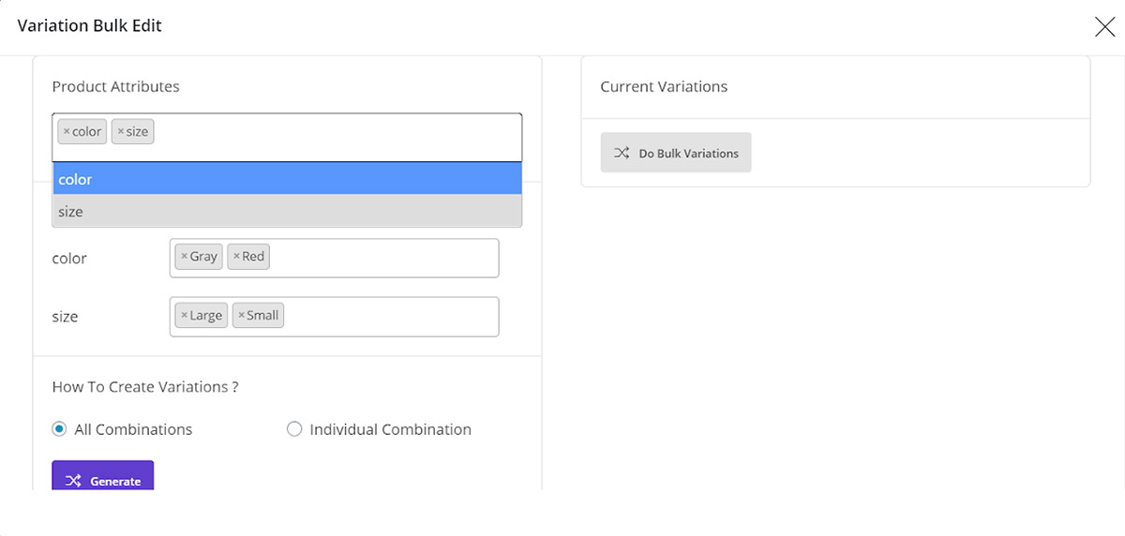The height and width of the screenshot is (536, 1125).
Task: Remove the Small size value
Action: coord(241,316)
